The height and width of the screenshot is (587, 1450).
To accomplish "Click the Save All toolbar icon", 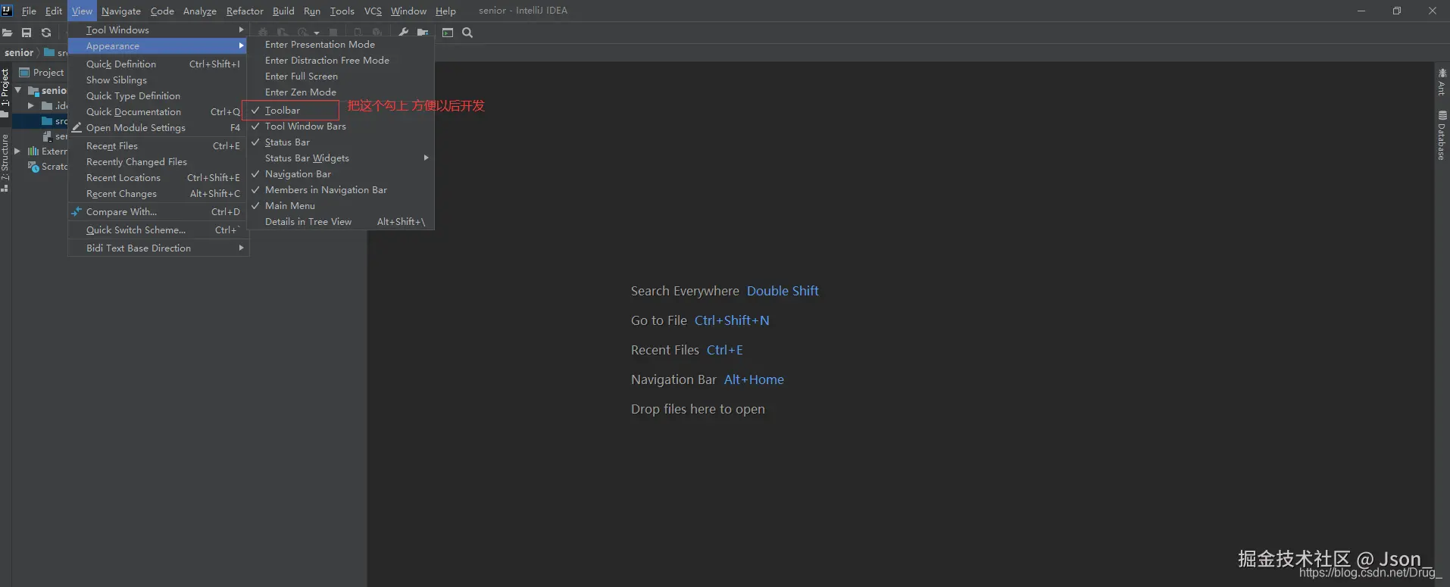I will pyautogui.click(x=27, y=33).
